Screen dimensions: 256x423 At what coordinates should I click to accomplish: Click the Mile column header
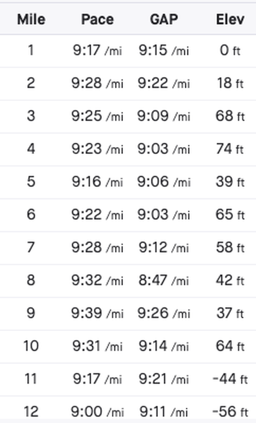[31, 20]
